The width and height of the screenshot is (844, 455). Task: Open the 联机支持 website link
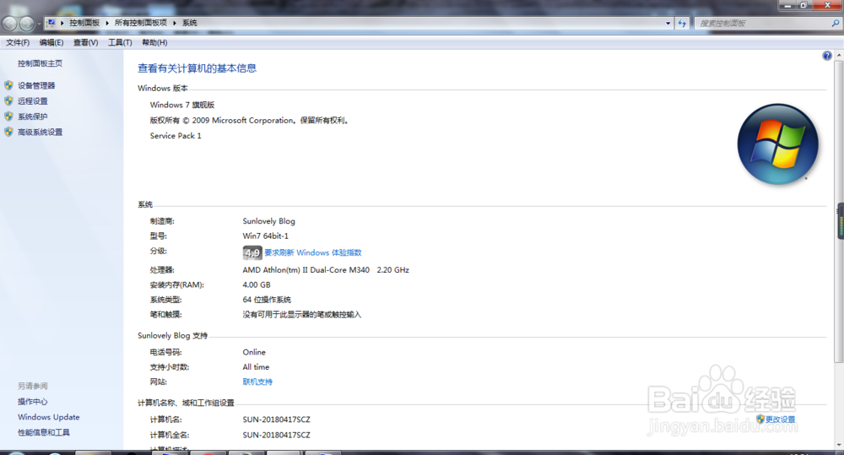pos(257,382)
